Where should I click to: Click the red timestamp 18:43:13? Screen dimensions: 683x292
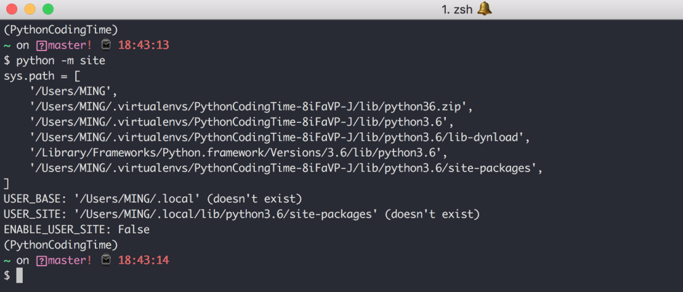(x=144, y=45)
